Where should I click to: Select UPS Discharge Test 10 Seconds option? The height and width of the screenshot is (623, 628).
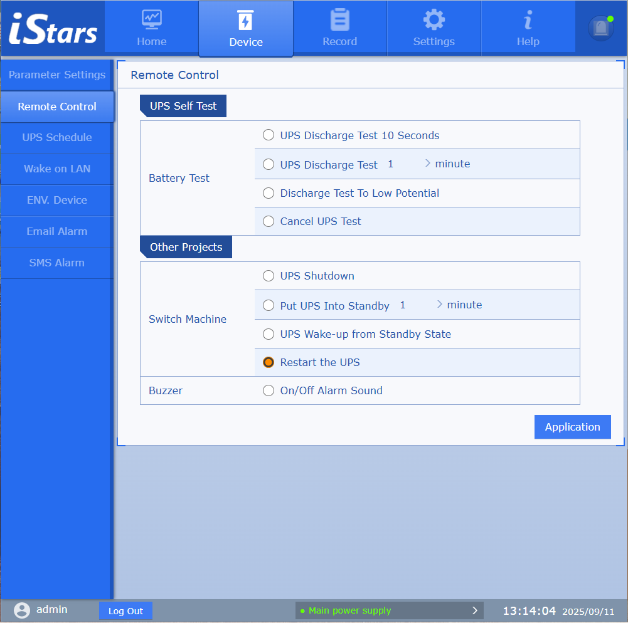269,135
